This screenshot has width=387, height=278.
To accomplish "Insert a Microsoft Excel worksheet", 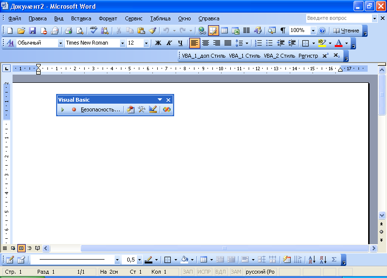I will pyautogui.click(x=236, y=31).
